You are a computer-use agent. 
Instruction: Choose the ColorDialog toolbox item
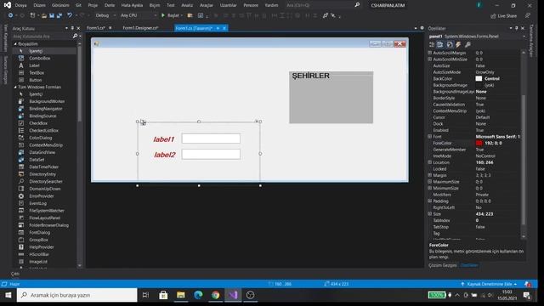tap(41, 138)
